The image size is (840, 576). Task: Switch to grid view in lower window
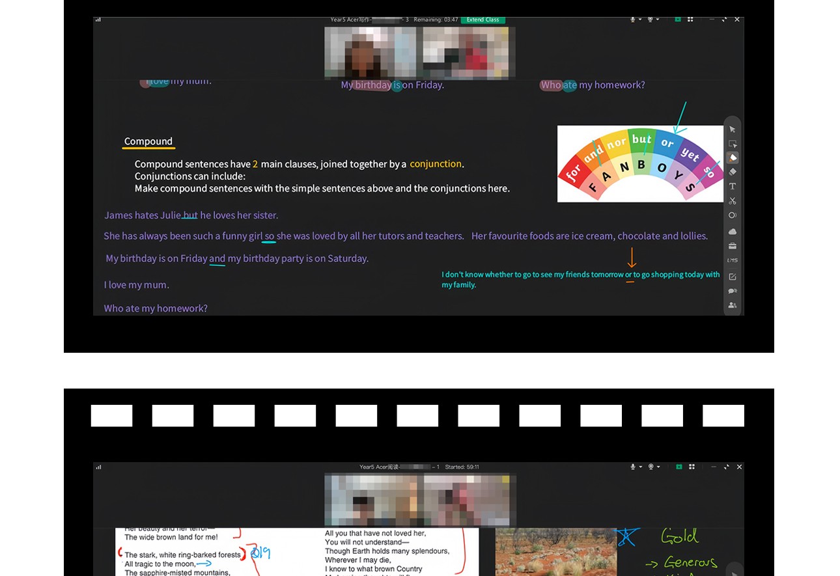(x=692, y=467)
